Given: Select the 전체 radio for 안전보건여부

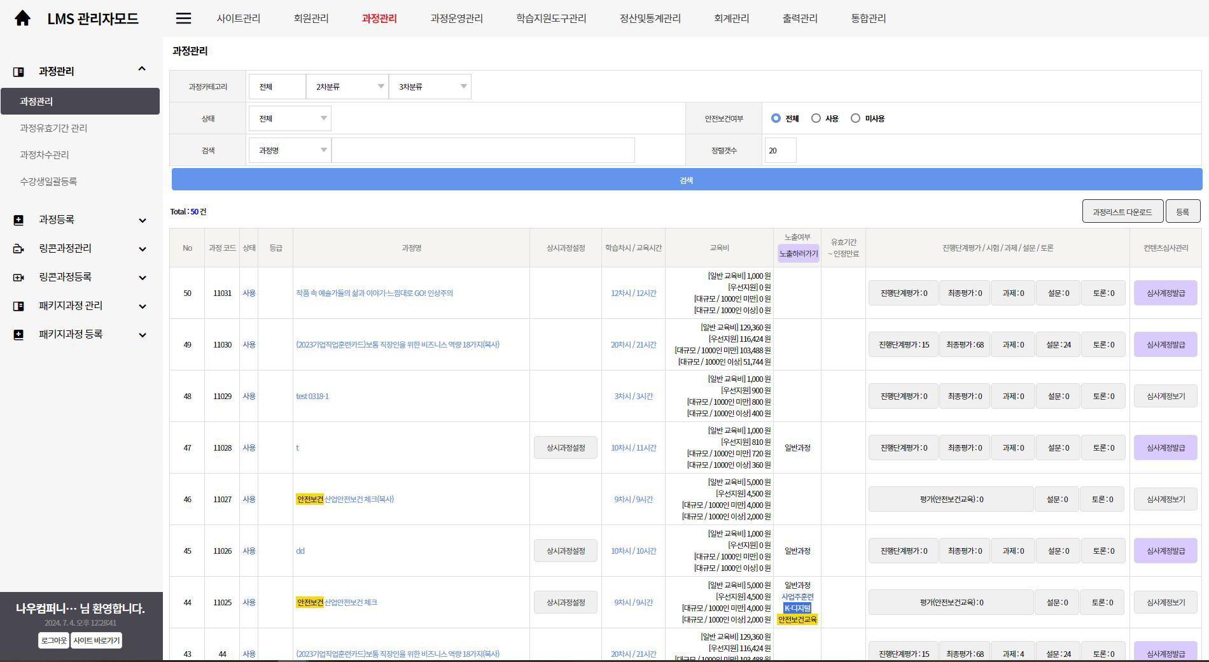Looking at the screenshot, I should click(x=776, y=118).
